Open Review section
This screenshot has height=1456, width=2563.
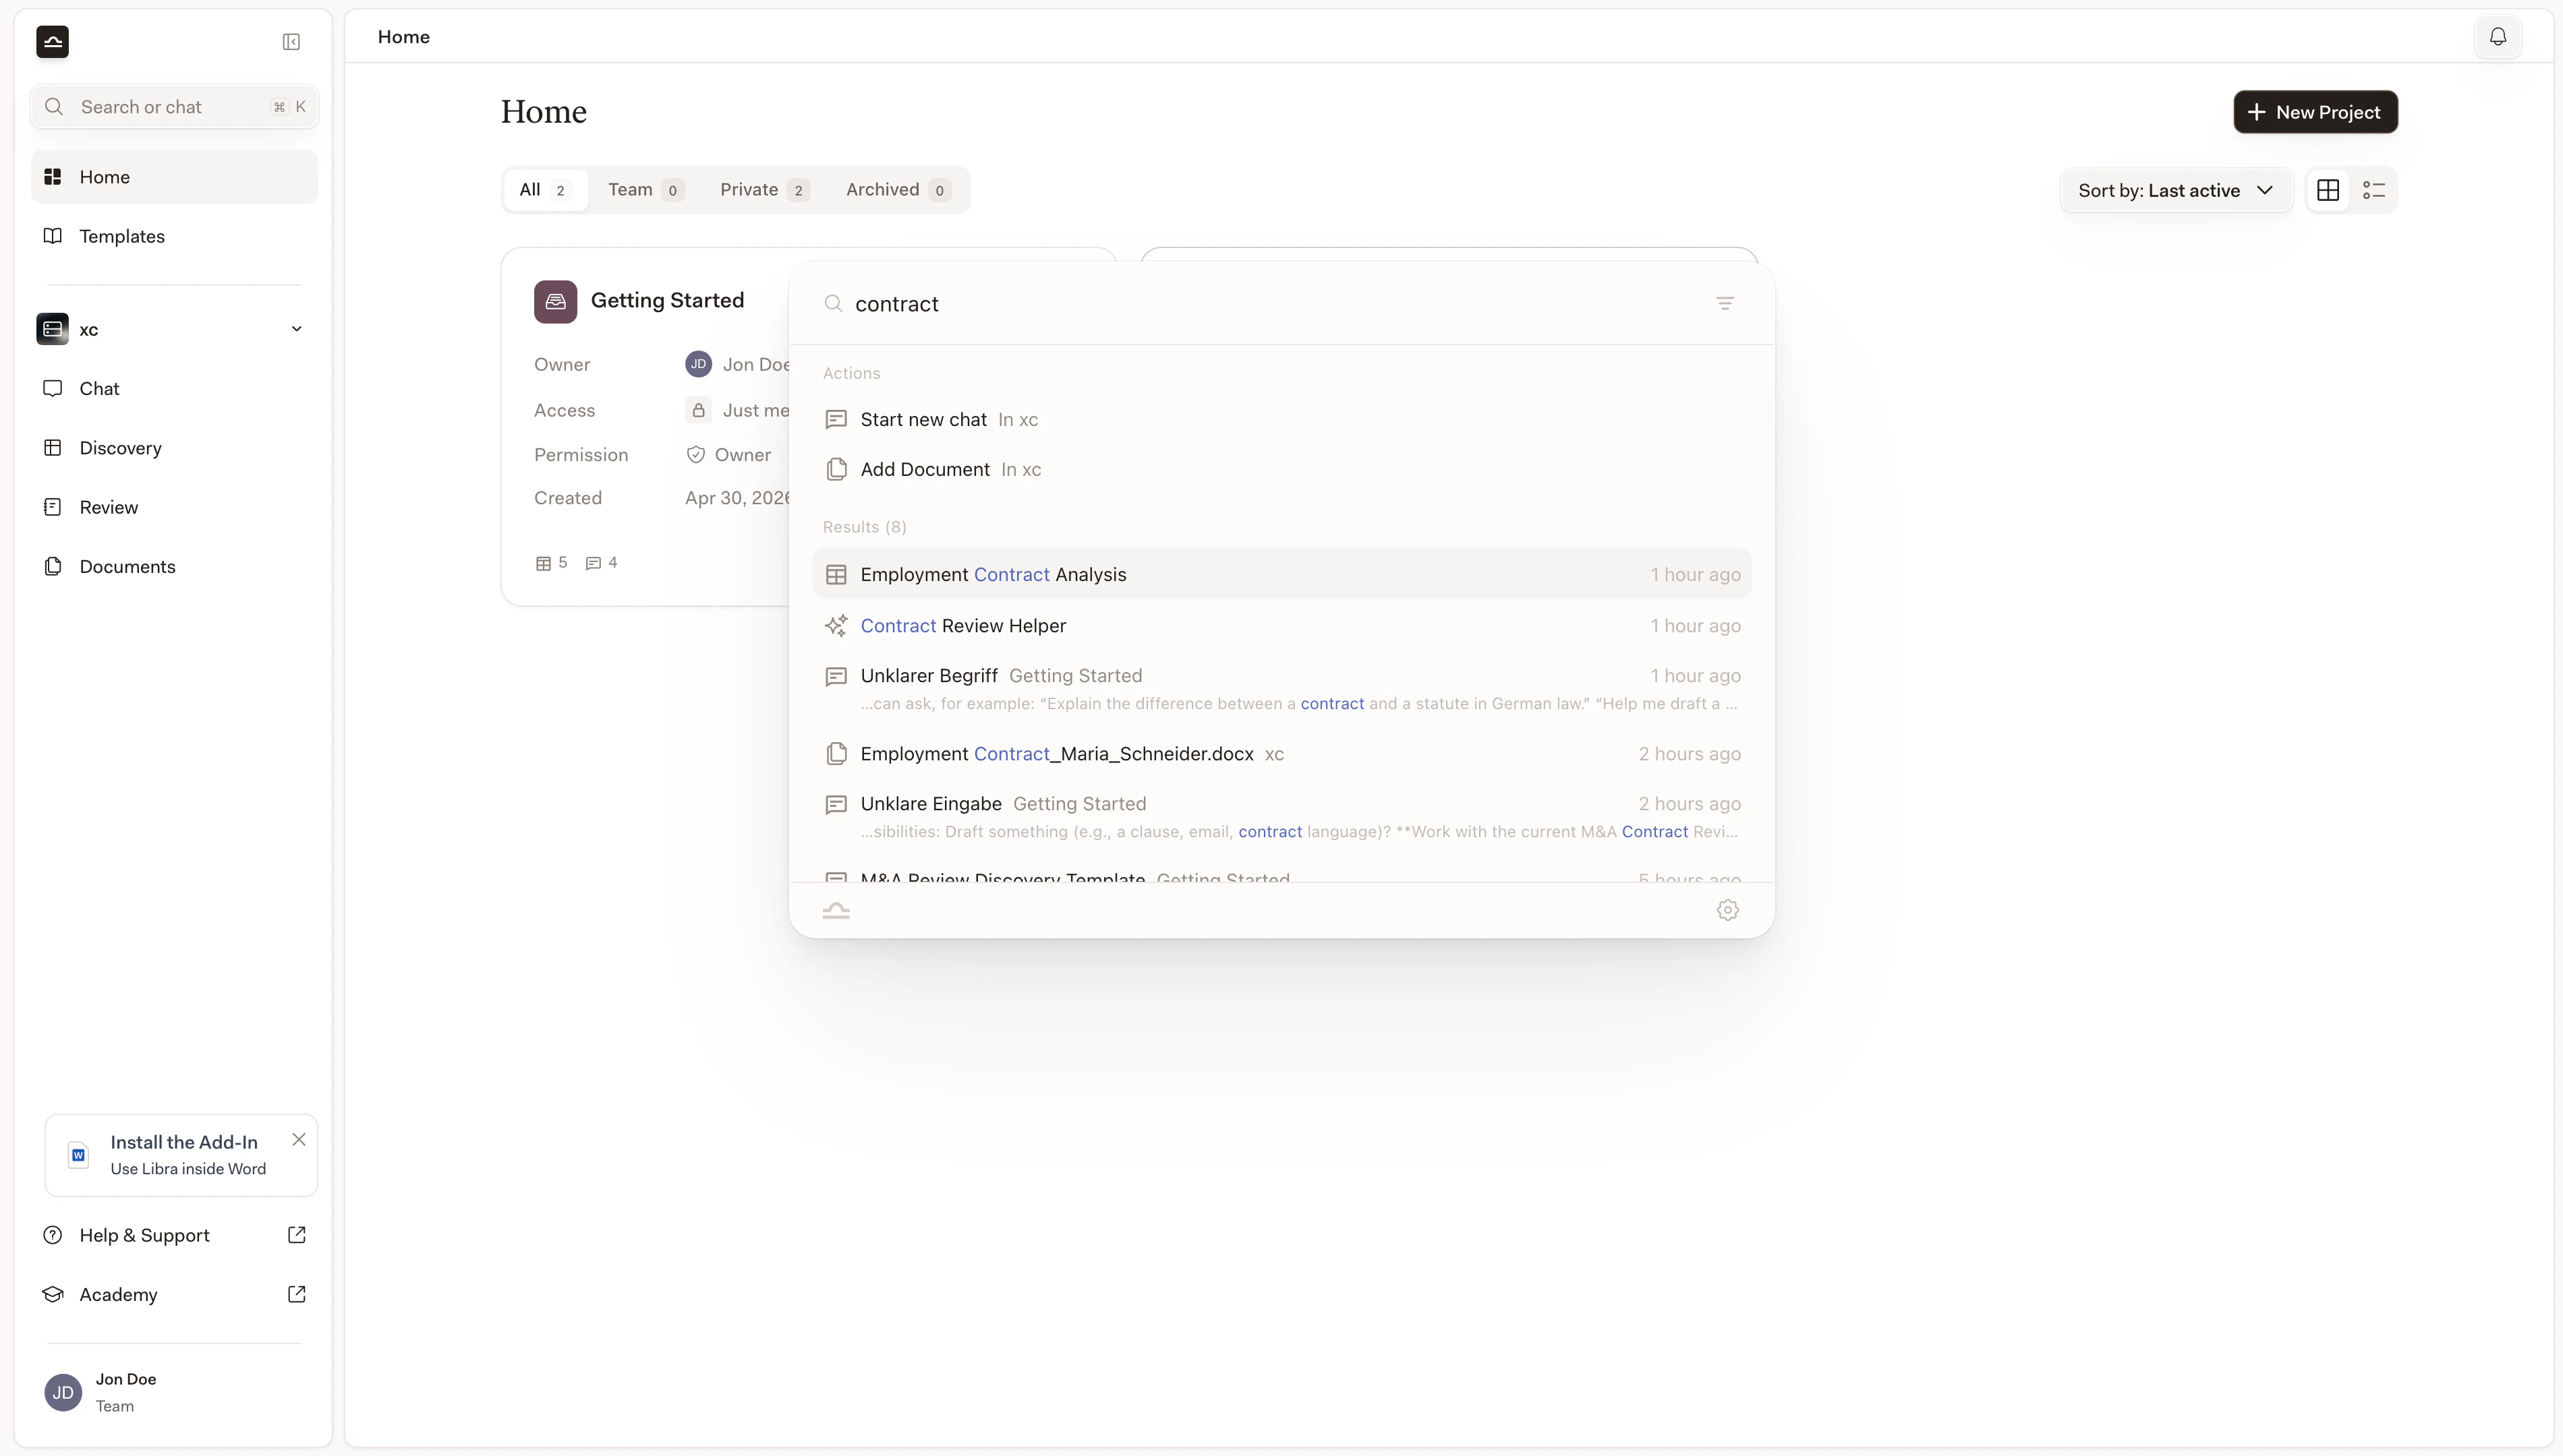[x=175, y=507]
